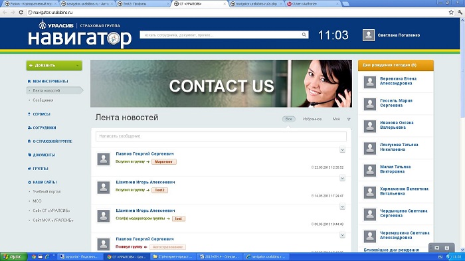
Task: Click Светлана Потапенко's profile avatar in the header
Action: coord(368,35)
